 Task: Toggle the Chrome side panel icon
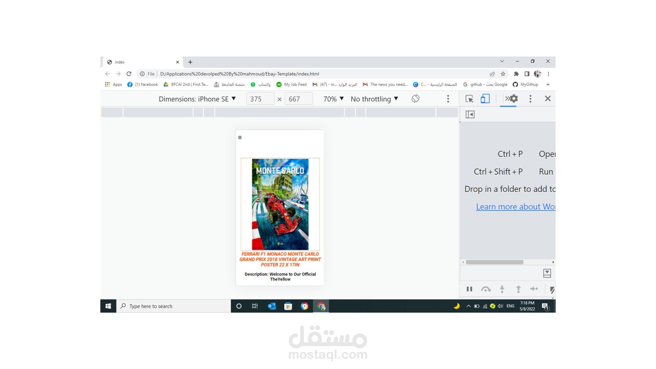[x=527, y=74]
